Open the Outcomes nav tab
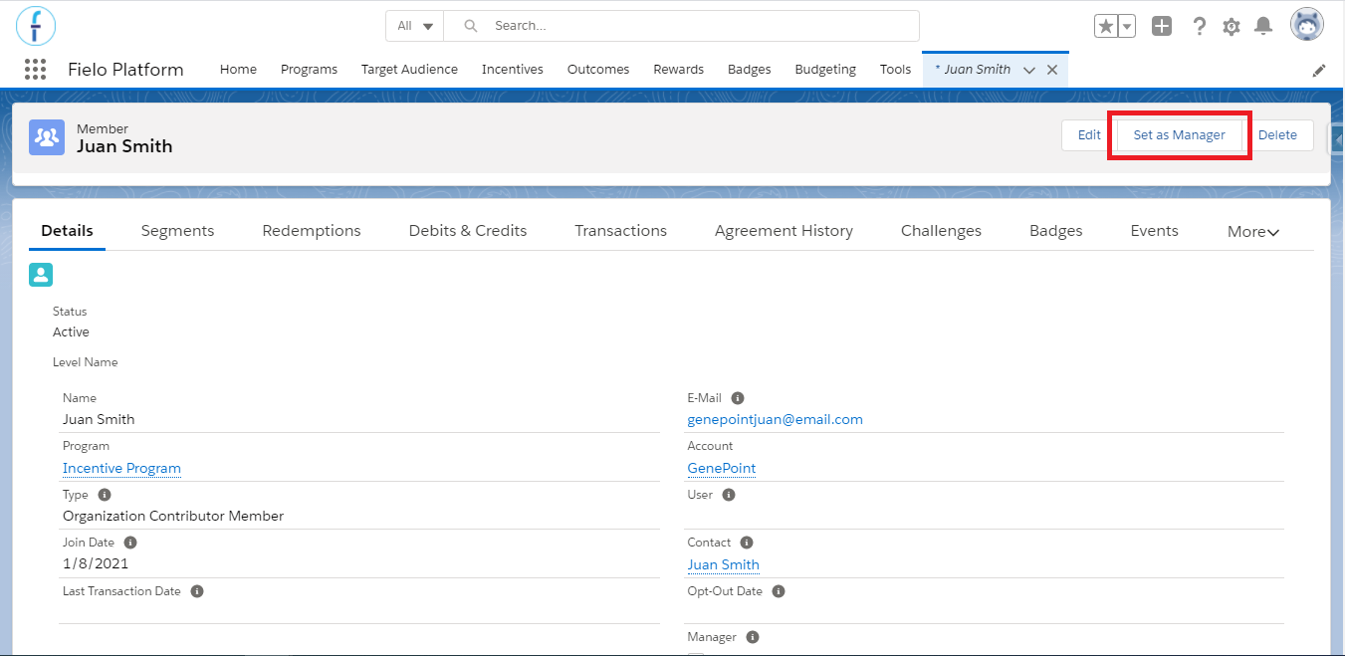Viewport: 1345px width, 656px height. point(598,70)
